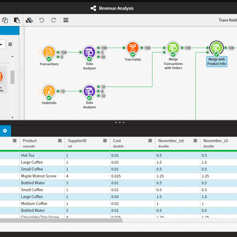Click the left panel down arrow

coord(12,117)
